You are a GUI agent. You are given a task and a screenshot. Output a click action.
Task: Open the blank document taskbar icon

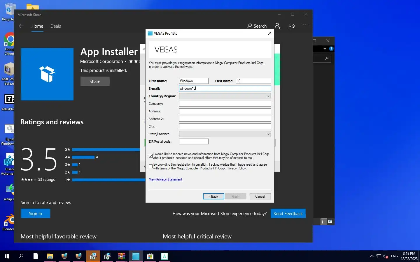click(36, 256)
